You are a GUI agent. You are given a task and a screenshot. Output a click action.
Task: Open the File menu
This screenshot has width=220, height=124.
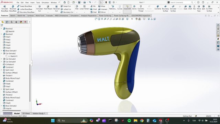pyautogui.click(x=18, y=2)
